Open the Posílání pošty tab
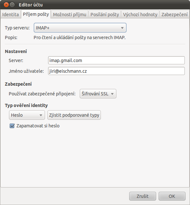 (105, 14)
